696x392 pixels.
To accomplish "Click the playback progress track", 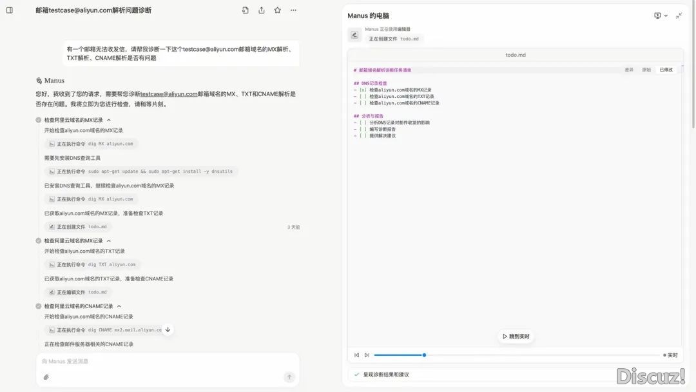I will (x=517, y=355).
